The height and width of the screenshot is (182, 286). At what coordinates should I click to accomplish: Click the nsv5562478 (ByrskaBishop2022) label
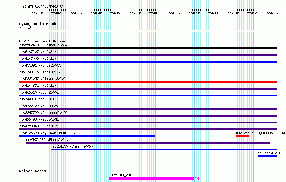pyautogui.click(x=47, y=45)
